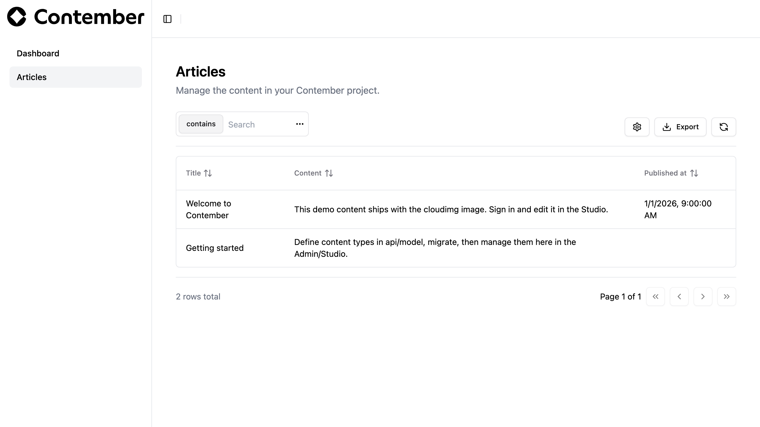Open the Dashboard in the sidebar

(76, 53)
